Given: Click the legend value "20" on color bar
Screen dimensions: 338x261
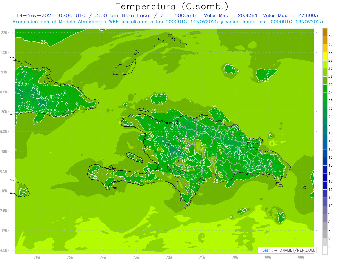Looking at the screenshot, I should click(x=331, y=125).
